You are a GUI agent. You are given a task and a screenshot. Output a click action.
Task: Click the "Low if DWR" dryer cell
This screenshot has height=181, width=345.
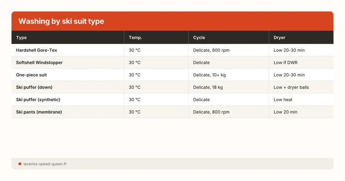[x=286, y=62]
